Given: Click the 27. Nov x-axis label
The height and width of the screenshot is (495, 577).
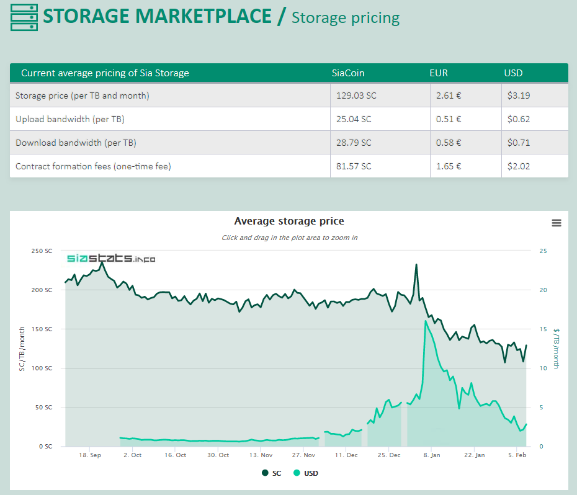Looking at the screenshot, I should 303,455.
